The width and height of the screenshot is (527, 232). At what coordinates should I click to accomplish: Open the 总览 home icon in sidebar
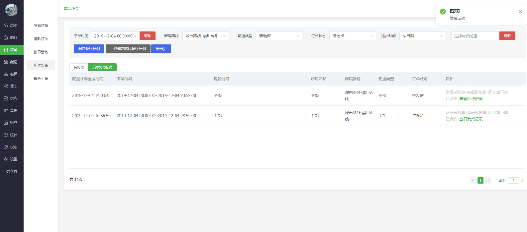click(6, 25)
